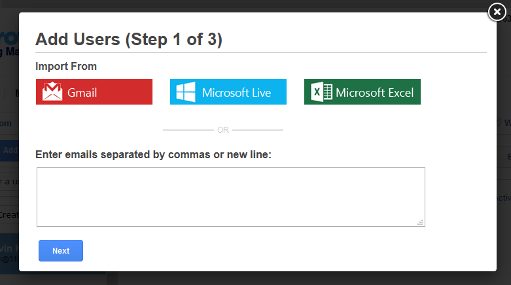Click the dimmed user entry behind dialog

(x=9, y=253)
